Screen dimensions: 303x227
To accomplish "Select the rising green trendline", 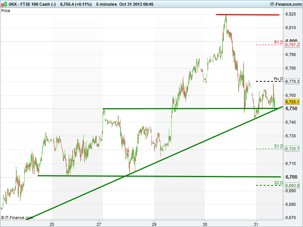I will (155, 163).
